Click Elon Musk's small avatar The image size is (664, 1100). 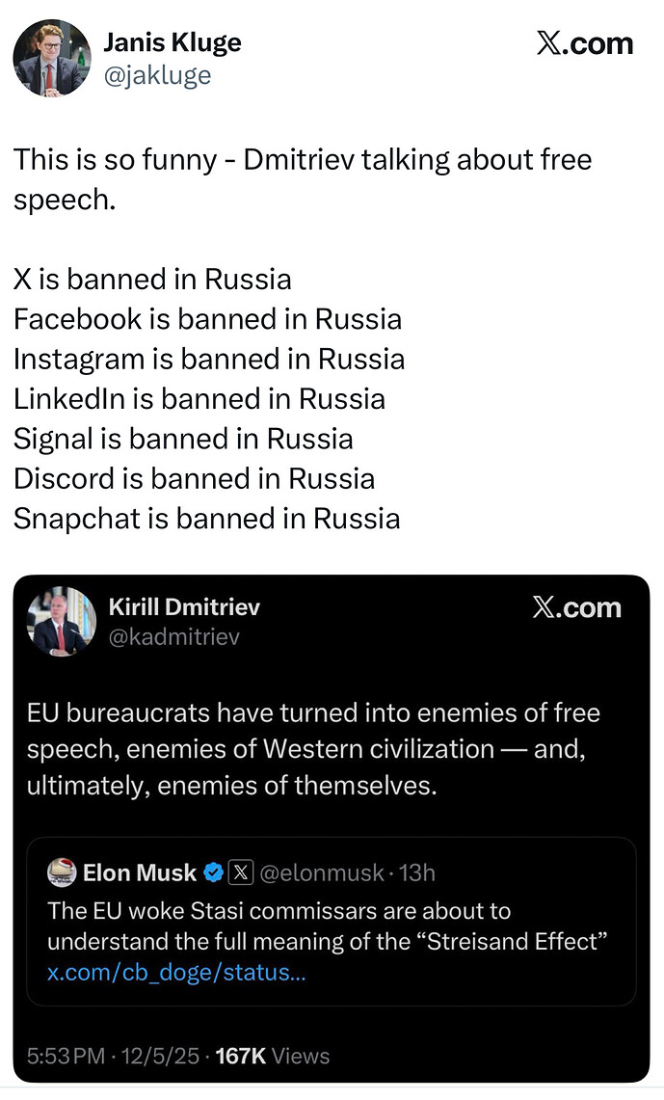(62, 873)
